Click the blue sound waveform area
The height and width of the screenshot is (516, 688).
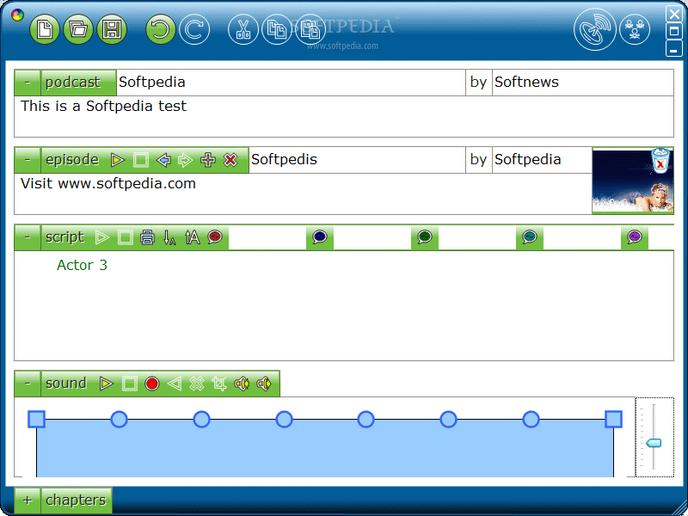click(325, 448)
